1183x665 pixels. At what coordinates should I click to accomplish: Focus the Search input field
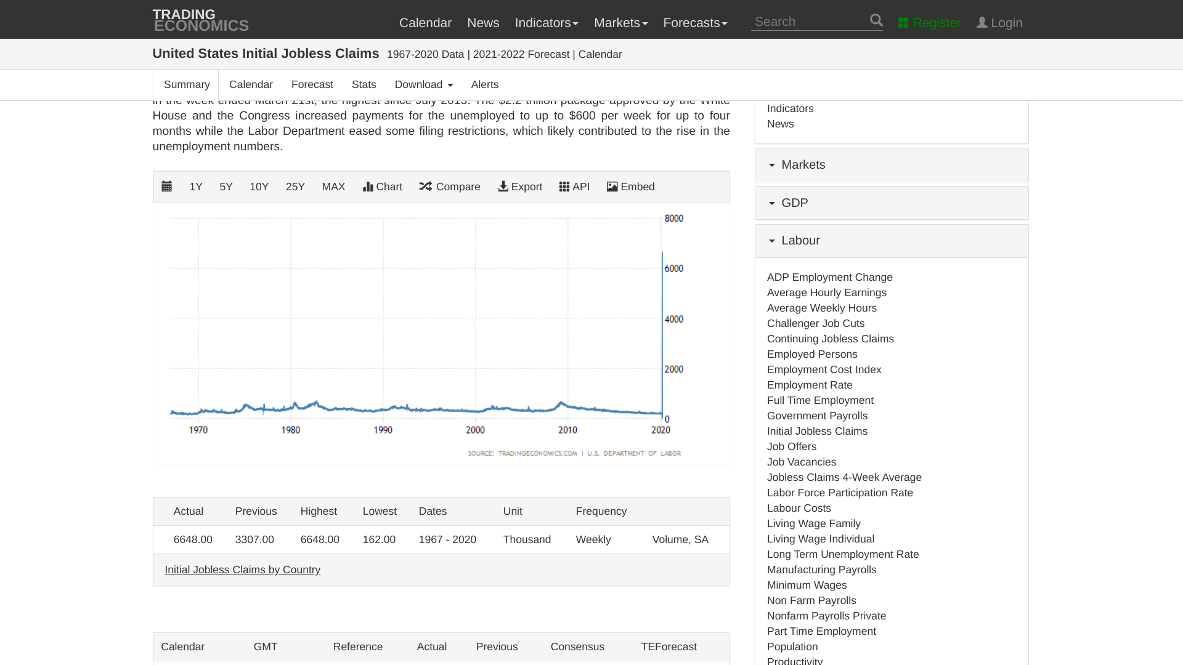pyautogui.click(x=809, y=22)
